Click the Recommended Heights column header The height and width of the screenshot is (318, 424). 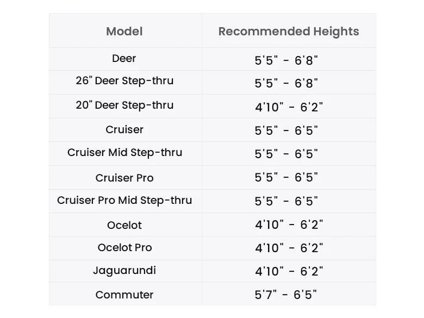[289, 32]
